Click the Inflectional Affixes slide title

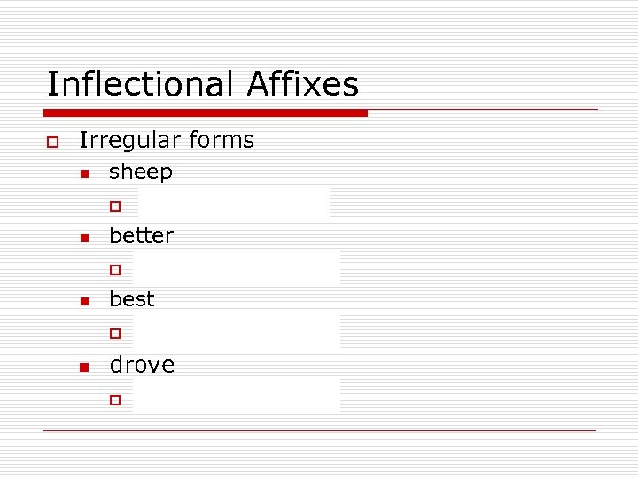pyautogui.click(x=202, y=85)
